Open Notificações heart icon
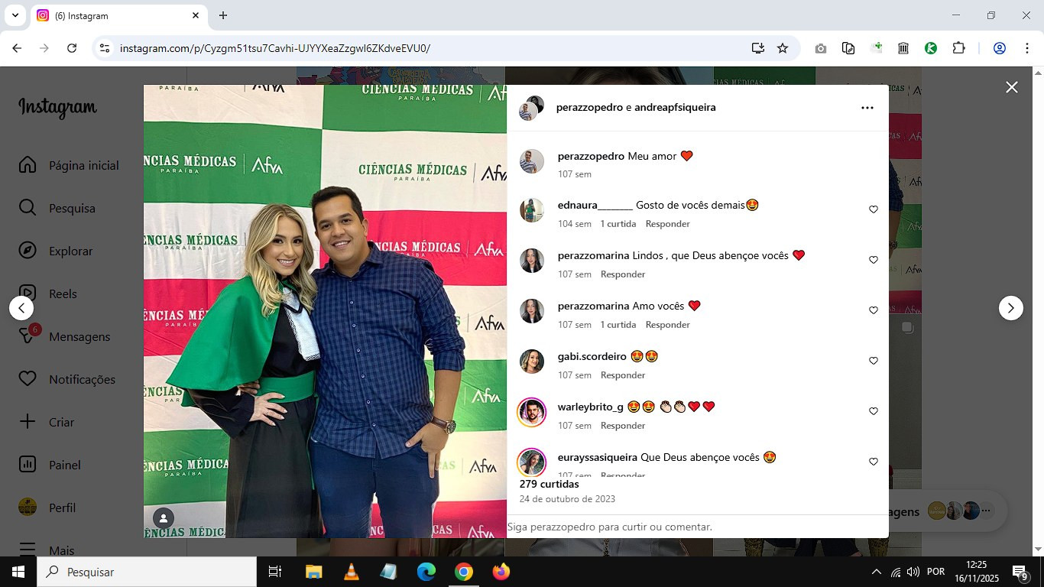 point(82,379)
